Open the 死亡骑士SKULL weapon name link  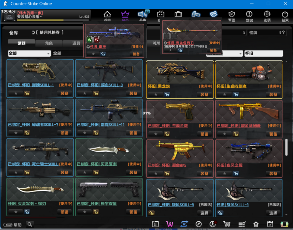[x=34, y=164]
